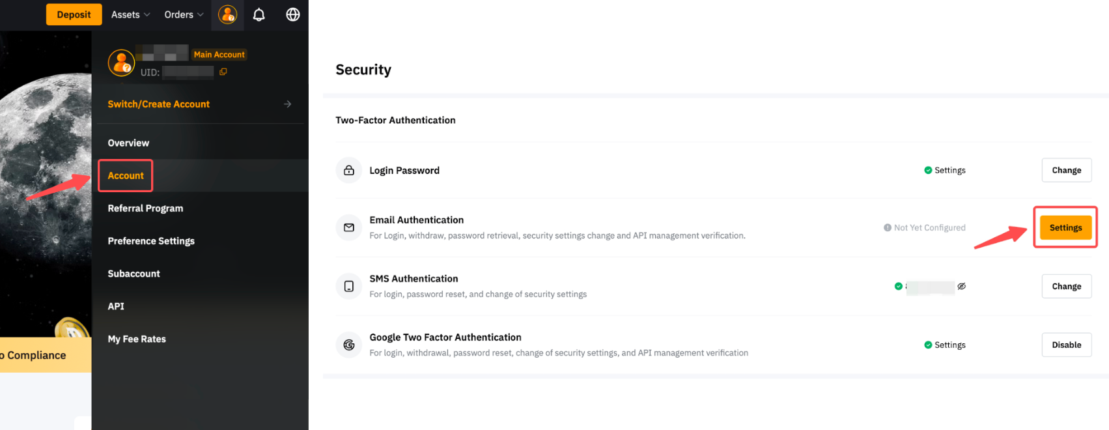Select Account in the sidebar menu
1109x430 pixels.
126,176
